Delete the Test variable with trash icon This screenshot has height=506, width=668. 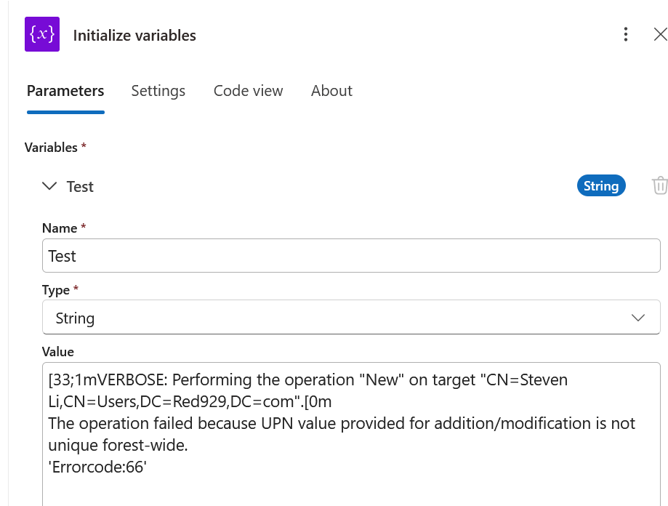[659, 185]
